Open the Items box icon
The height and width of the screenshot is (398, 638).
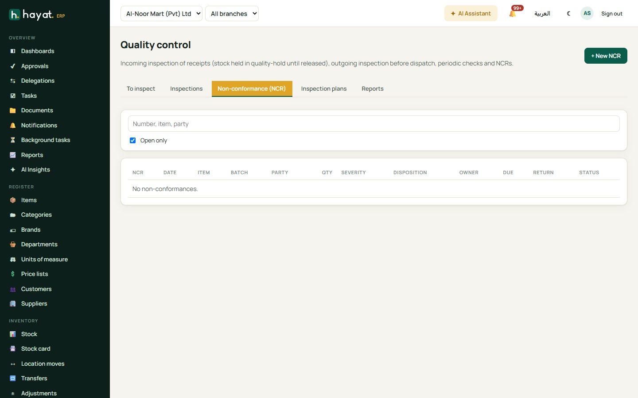(13, 200)
